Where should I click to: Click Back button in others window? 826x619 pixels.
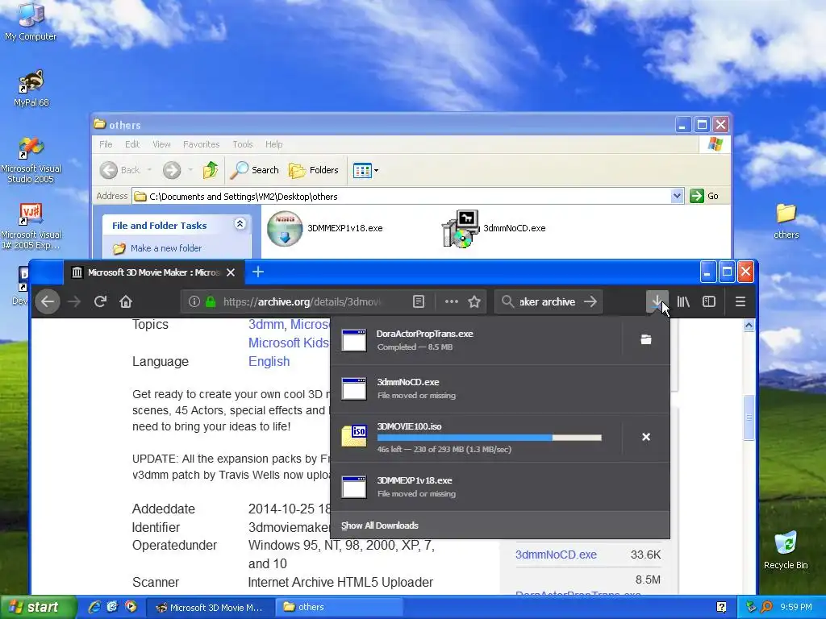pos(120,170)
